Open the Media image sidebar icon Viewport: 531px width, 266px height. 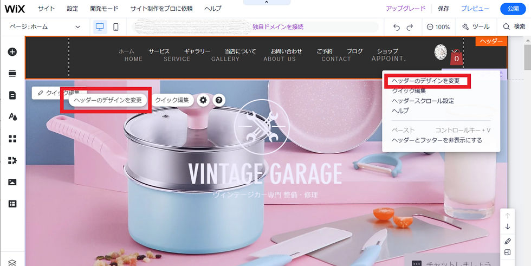click(12, 182)
